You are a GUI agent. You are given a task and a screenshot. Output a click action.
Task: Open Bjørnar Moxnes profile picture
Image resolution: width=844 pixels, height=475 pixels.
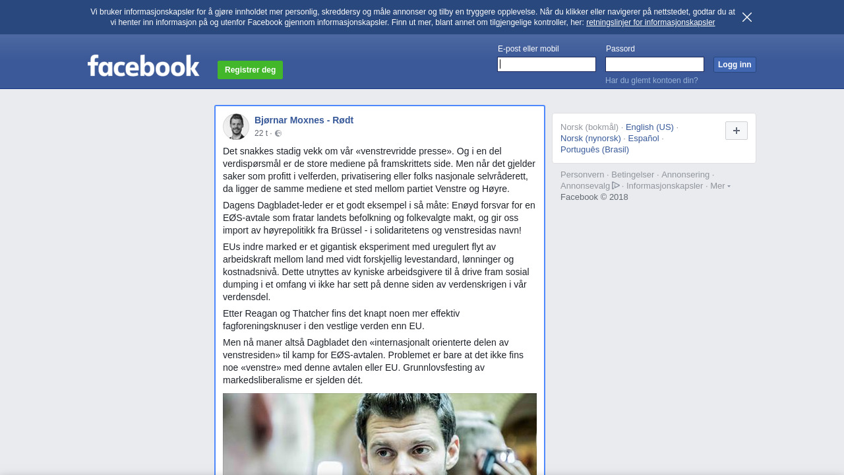236,127
